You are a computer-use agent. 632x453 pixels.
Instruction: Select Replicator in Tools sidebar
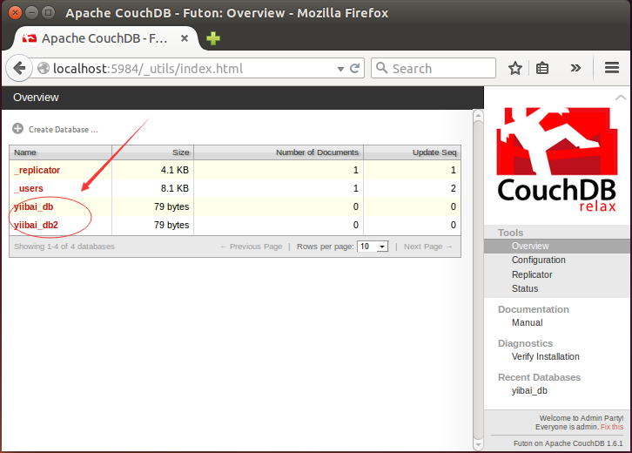(532, 274)
